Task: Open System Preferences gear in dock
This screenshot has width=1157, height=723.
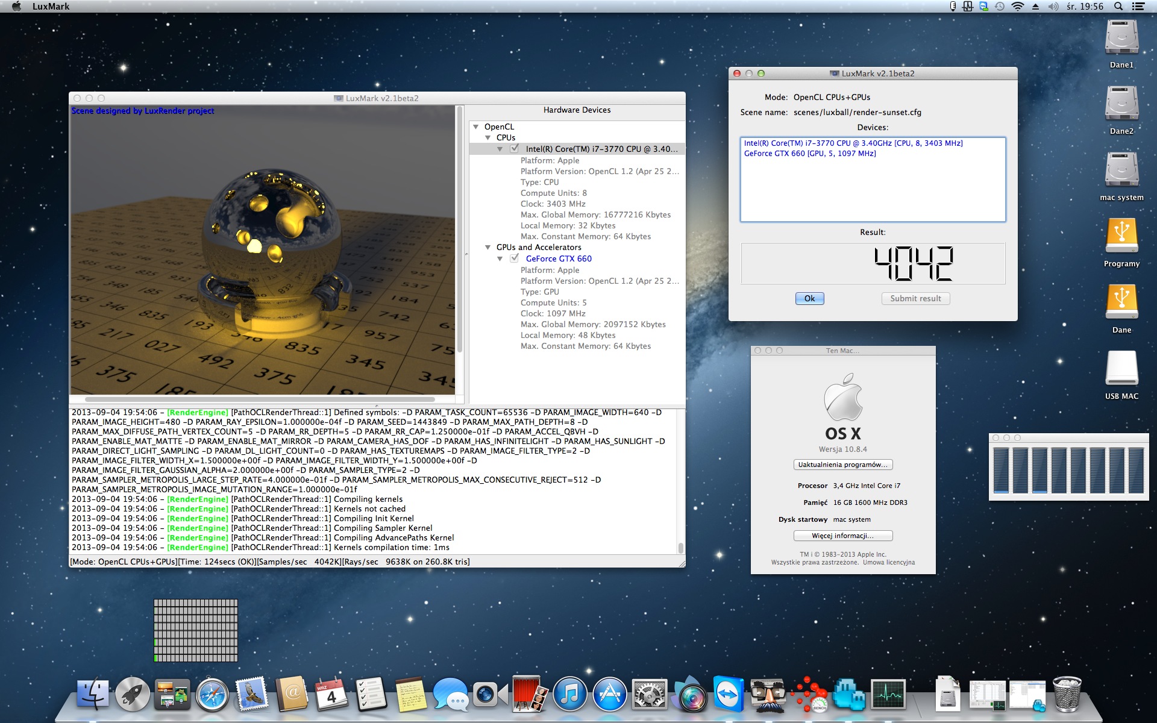Action: [x=650, y=695]
